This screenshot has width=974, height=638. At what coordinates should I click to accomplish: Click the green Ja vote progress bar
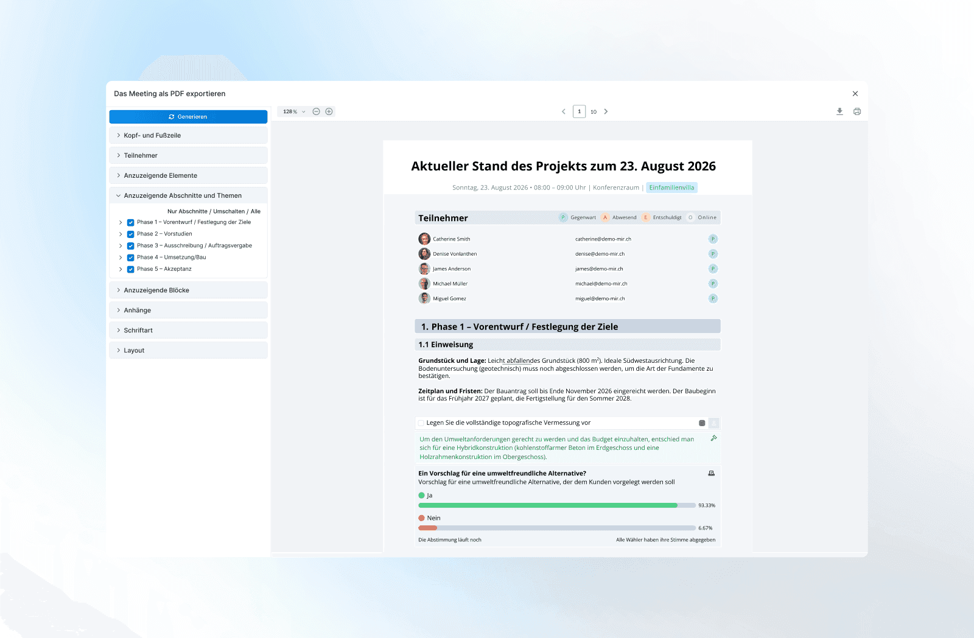[556, 505]
